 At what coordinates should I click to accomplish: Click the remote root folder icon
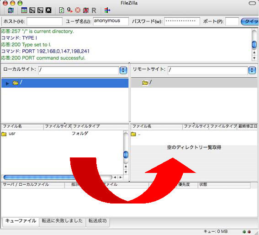145,83
